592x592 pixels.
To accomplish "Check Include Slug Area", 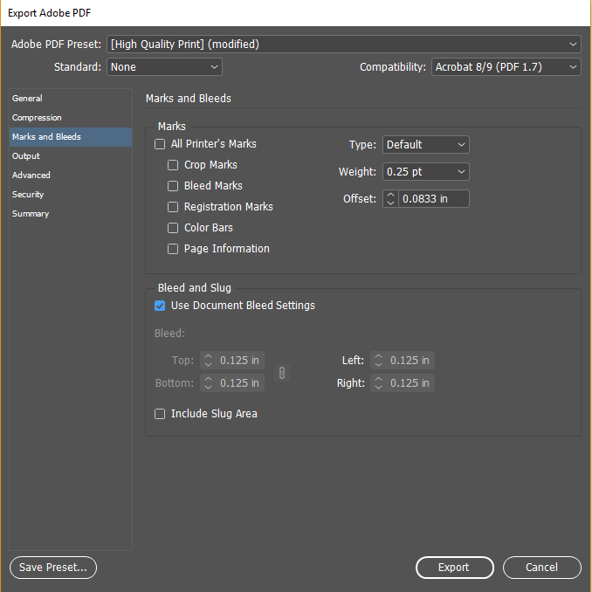I will coord(160,414).
